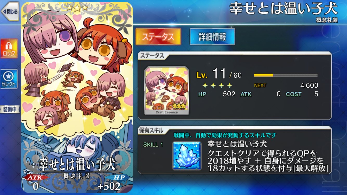Switch to the ステータス tab
The width and height of the screenshot is (347, 195).
(158, 37)
